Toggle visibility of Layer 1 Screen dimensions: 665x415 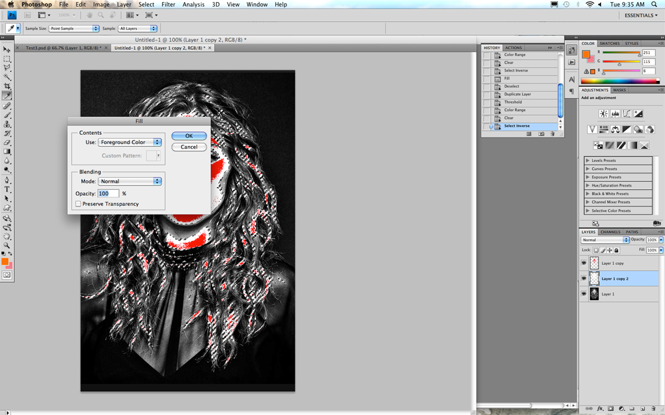pos(584,294)
